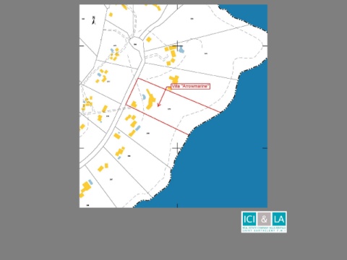The height and width of the screenshot is (260, 347).
Task: Click the parcel number inside the red outlined lot
Action: click(x=169, y=109)
